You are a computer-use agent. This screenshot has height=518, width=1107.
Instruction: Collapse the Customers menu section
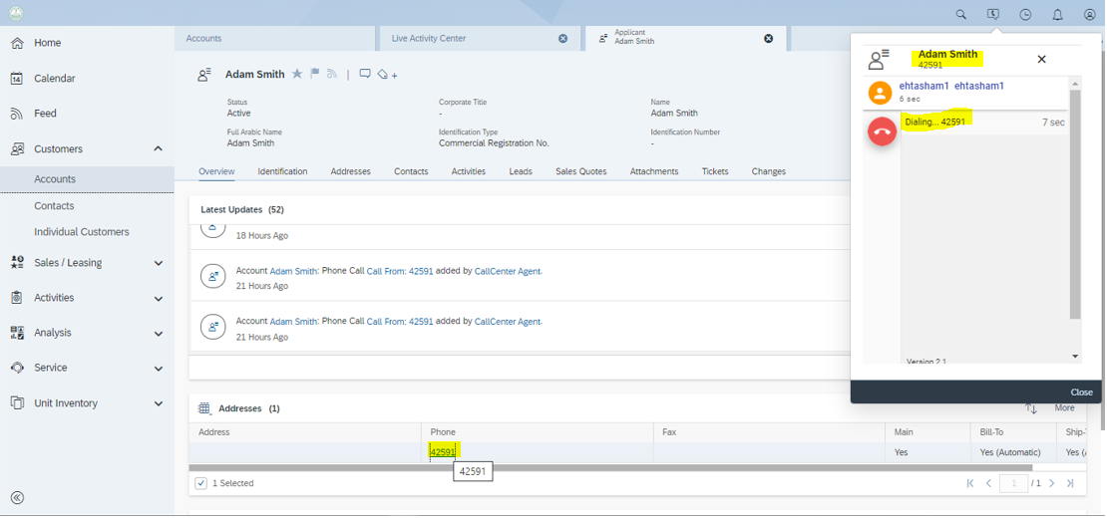coord(158,149)
